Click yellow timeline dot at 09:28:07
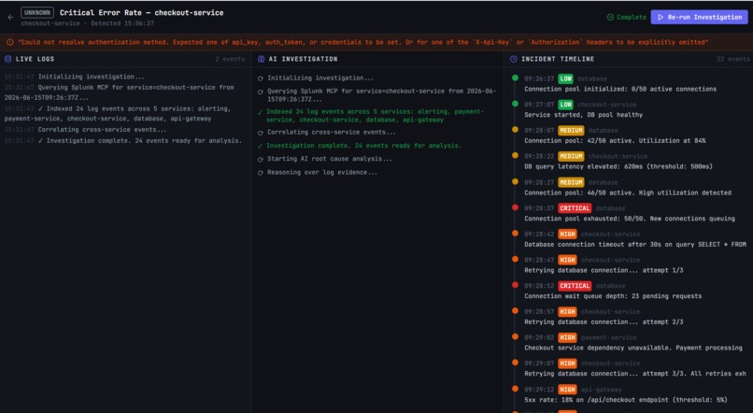This screenshot has width=753, height=413. pyautogui.click(x=515, y=130)
